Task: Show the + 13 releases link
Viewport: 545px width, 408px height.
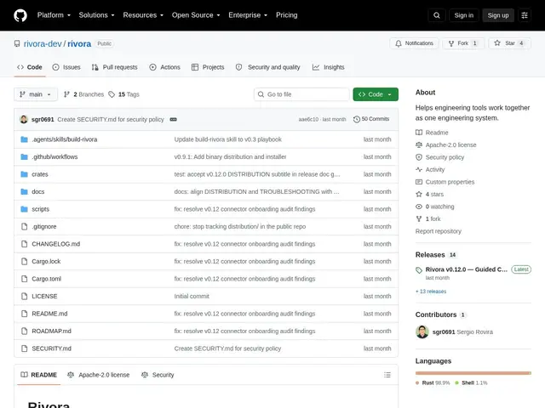Action: pyautogui.click(x=431, y=292)
